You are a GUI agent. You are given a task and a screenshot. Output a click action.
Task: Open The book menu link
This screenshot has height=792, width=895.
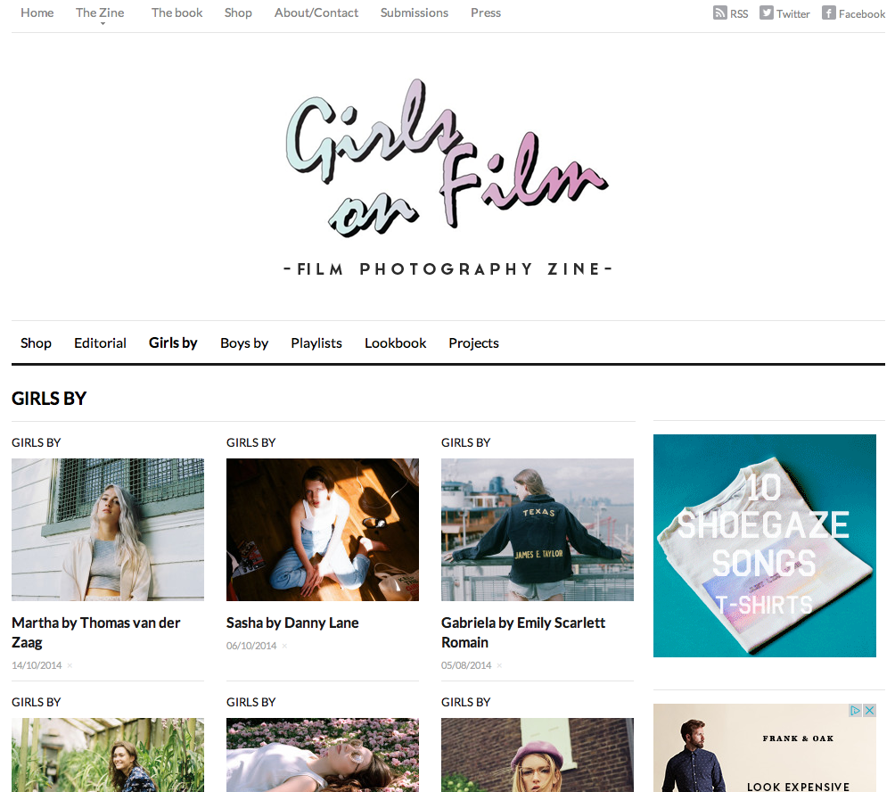click(x=177, y=12)
